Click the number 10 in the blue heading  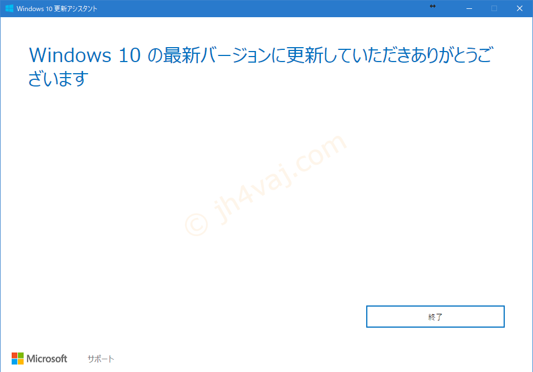point(130,55)
